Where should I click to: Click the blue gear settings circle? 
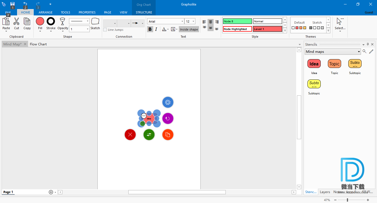point(168,102)
